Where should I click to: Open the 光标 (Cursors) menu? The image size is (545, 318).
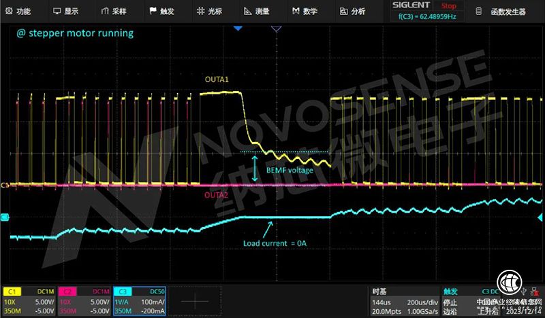point(209,11)
